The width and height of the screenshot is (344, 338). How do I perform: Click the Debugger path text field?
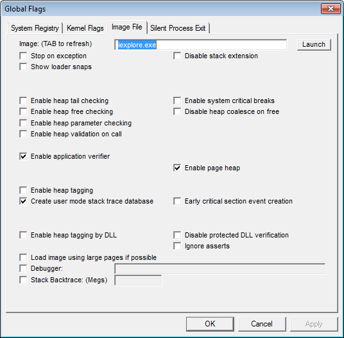(x=220, y=269)
